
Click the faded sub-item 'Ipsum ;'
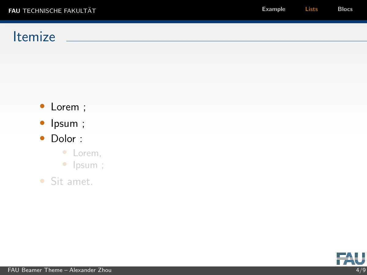(x=88, y=165)
